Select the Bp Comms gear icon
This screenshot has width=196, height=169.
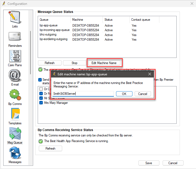[15, 95]
